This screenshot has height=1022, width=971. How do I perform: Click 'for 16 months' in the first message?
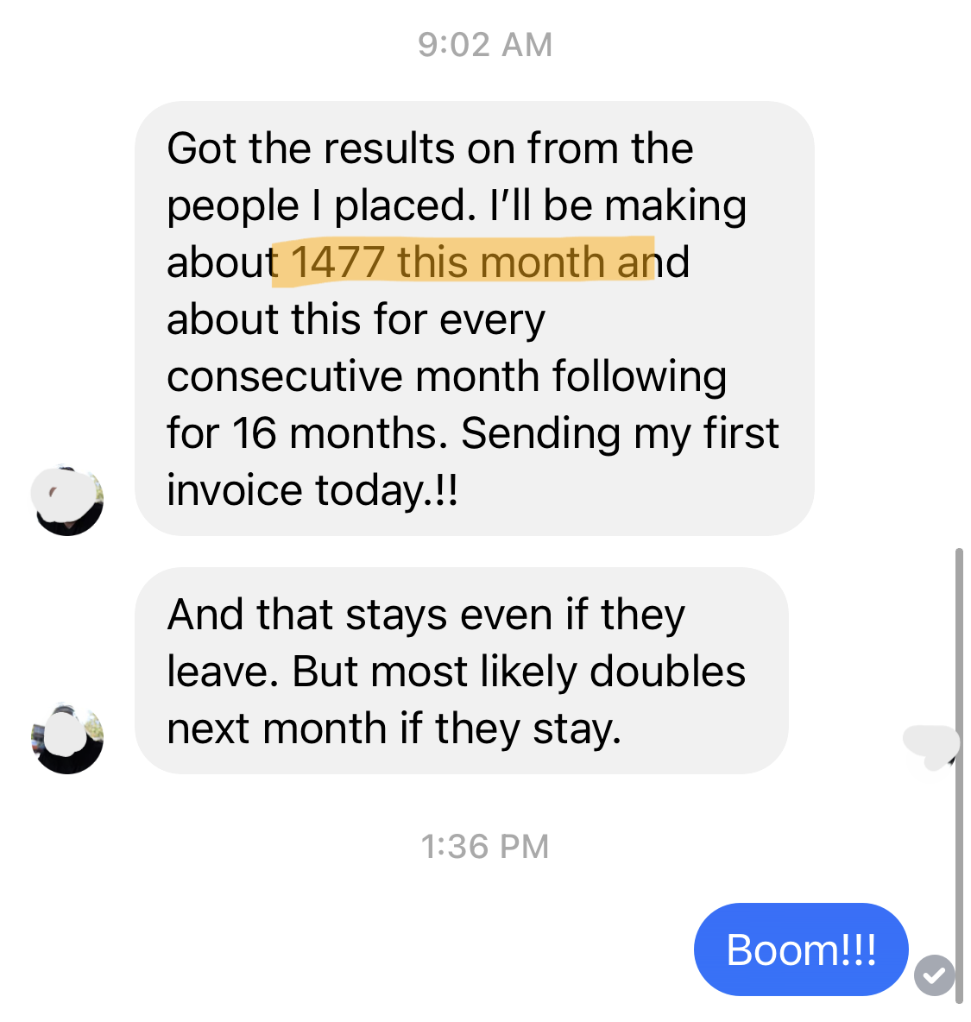click(x=307, y=432)
